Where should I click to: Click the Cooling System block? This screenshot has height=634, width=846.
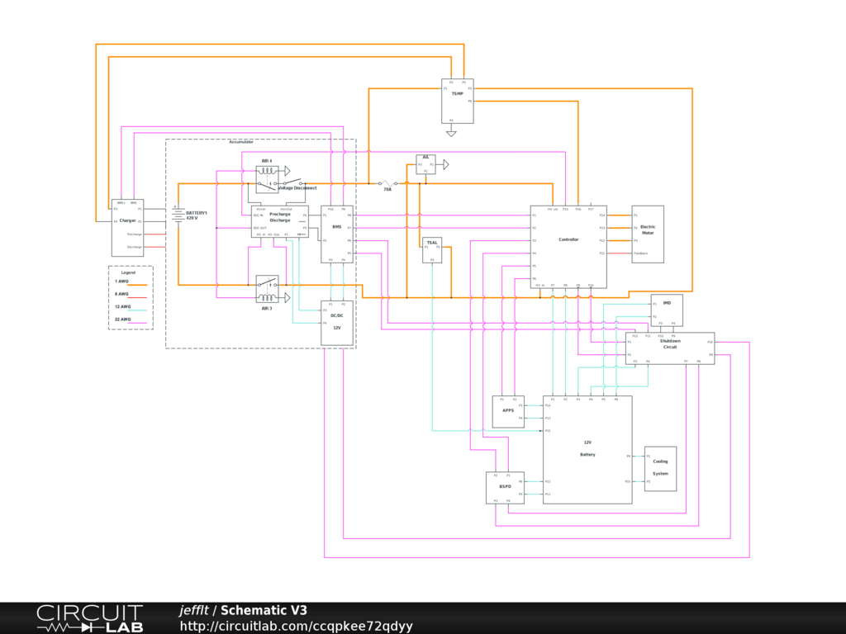pos(660,468)
